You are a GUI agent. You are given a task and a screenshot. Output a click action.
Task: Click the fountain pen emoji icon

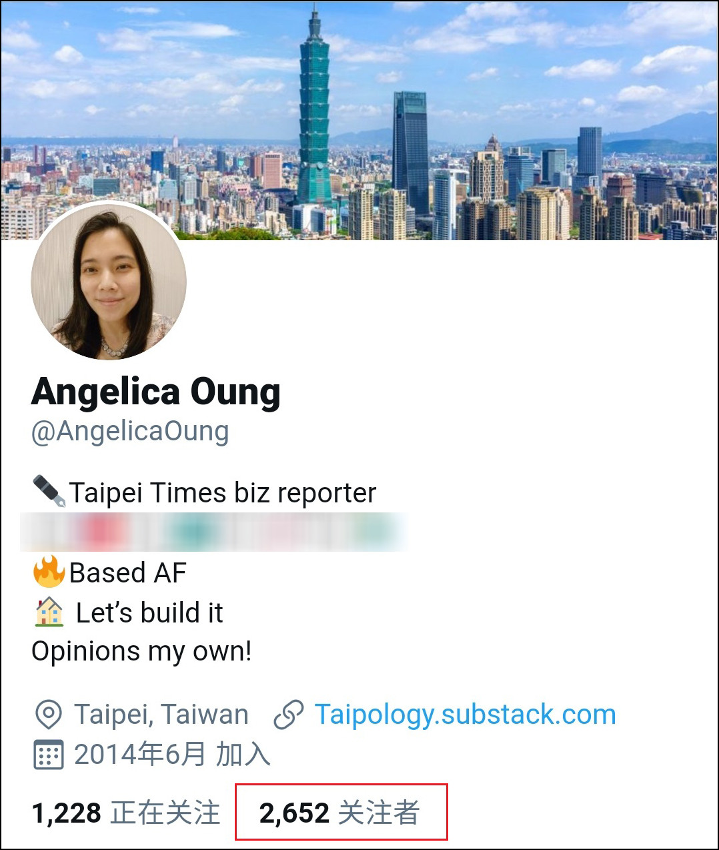tap(49, 492)
